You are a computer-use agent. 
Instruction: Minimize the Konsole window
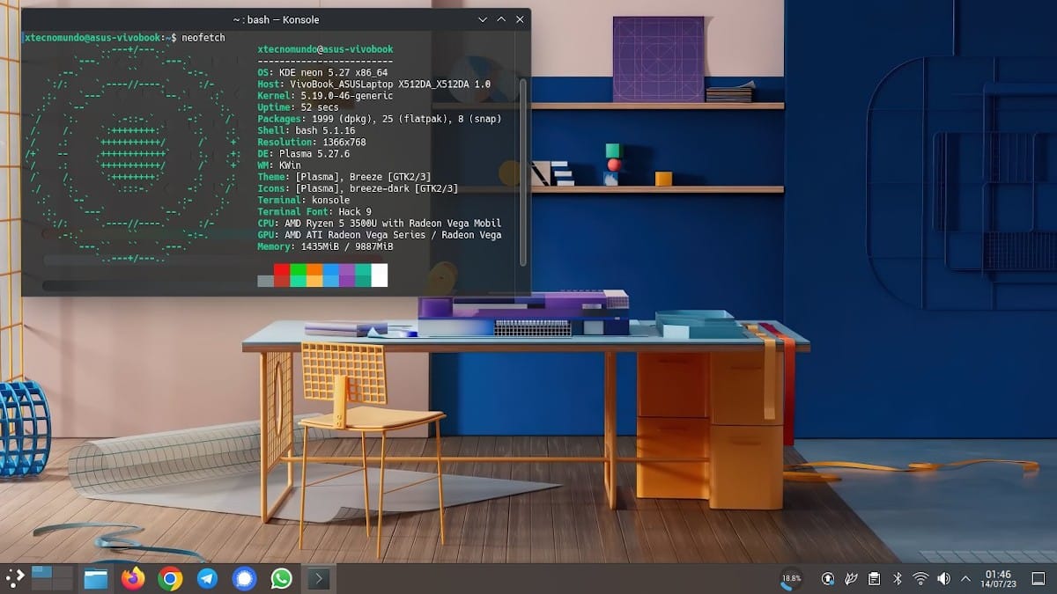483,18
